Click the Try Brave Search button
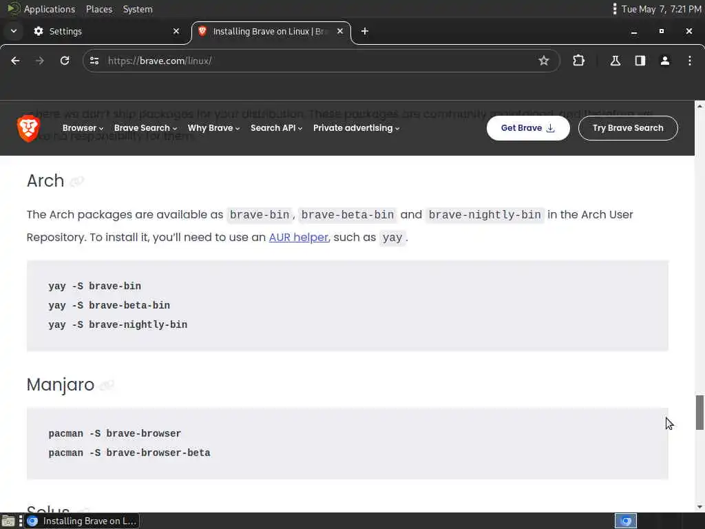 coord(628,128)
